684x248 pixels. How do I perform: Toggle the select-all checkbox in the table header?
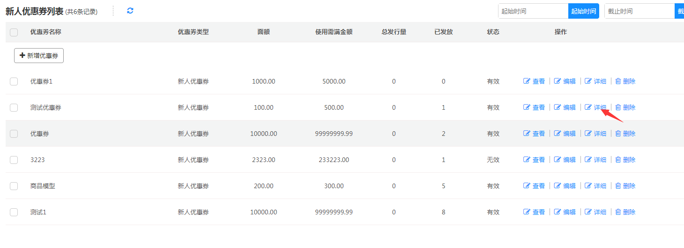click(14, 32)
